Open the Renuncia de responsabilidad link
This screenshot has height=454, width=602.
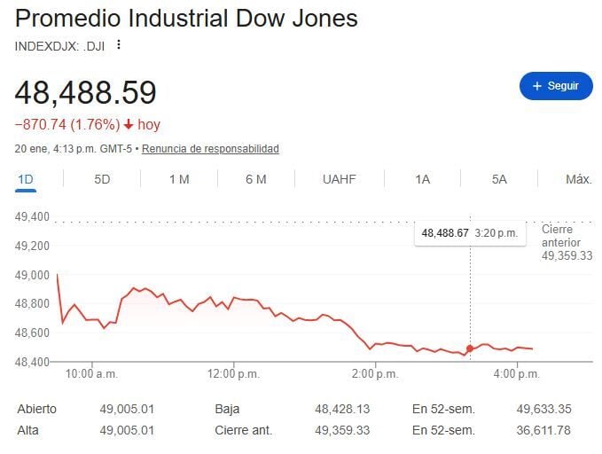(x=210, y=149)
